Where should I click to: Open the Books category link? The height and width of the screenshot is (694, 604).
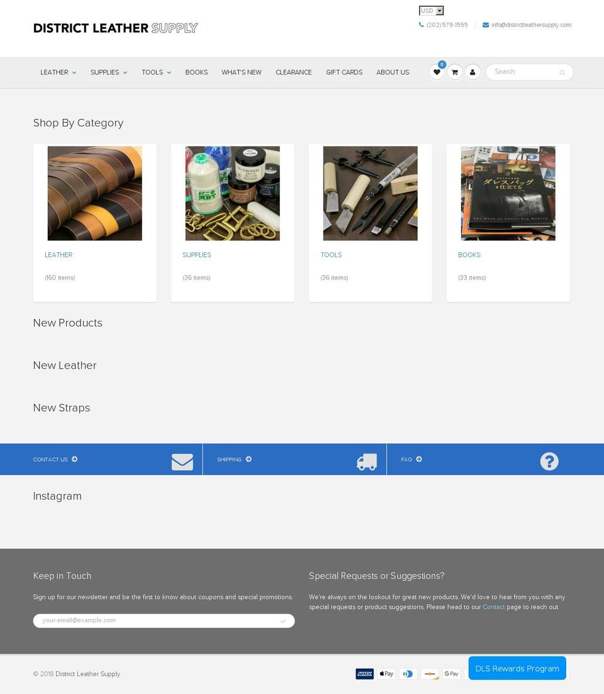coord(469,255)
